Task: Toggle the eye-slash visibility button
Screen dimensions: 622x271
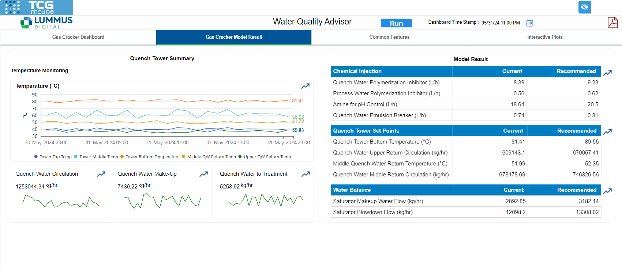Action: 585,7
